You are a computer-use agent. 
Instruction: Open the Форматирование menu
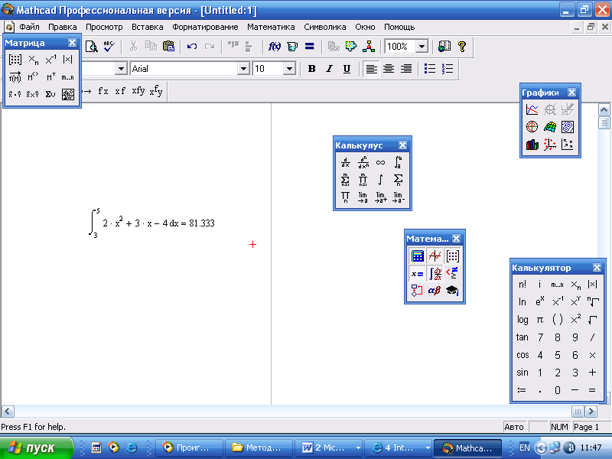(205, 27)
